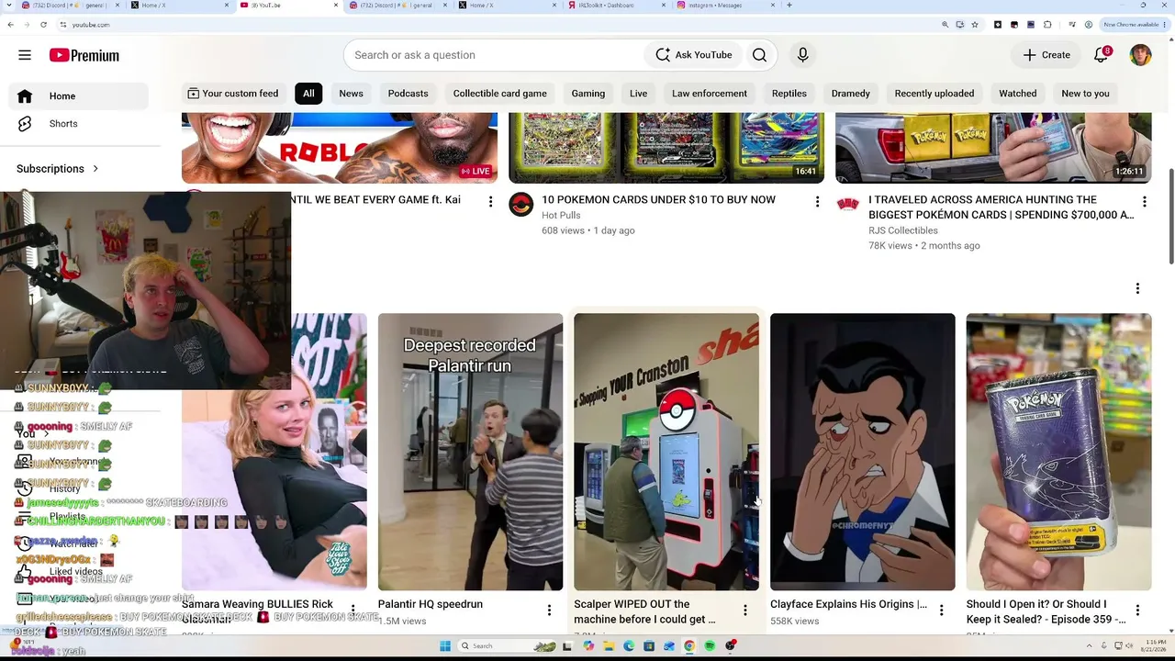The image size is (1175, 661).
Task: Open options for Scalper WIPED OUT short
Action: 745,611
